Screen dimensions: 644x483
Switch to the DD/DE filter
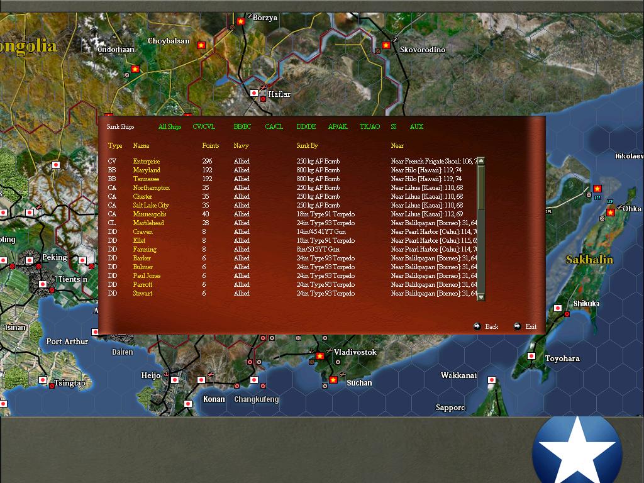coord(306,126)
